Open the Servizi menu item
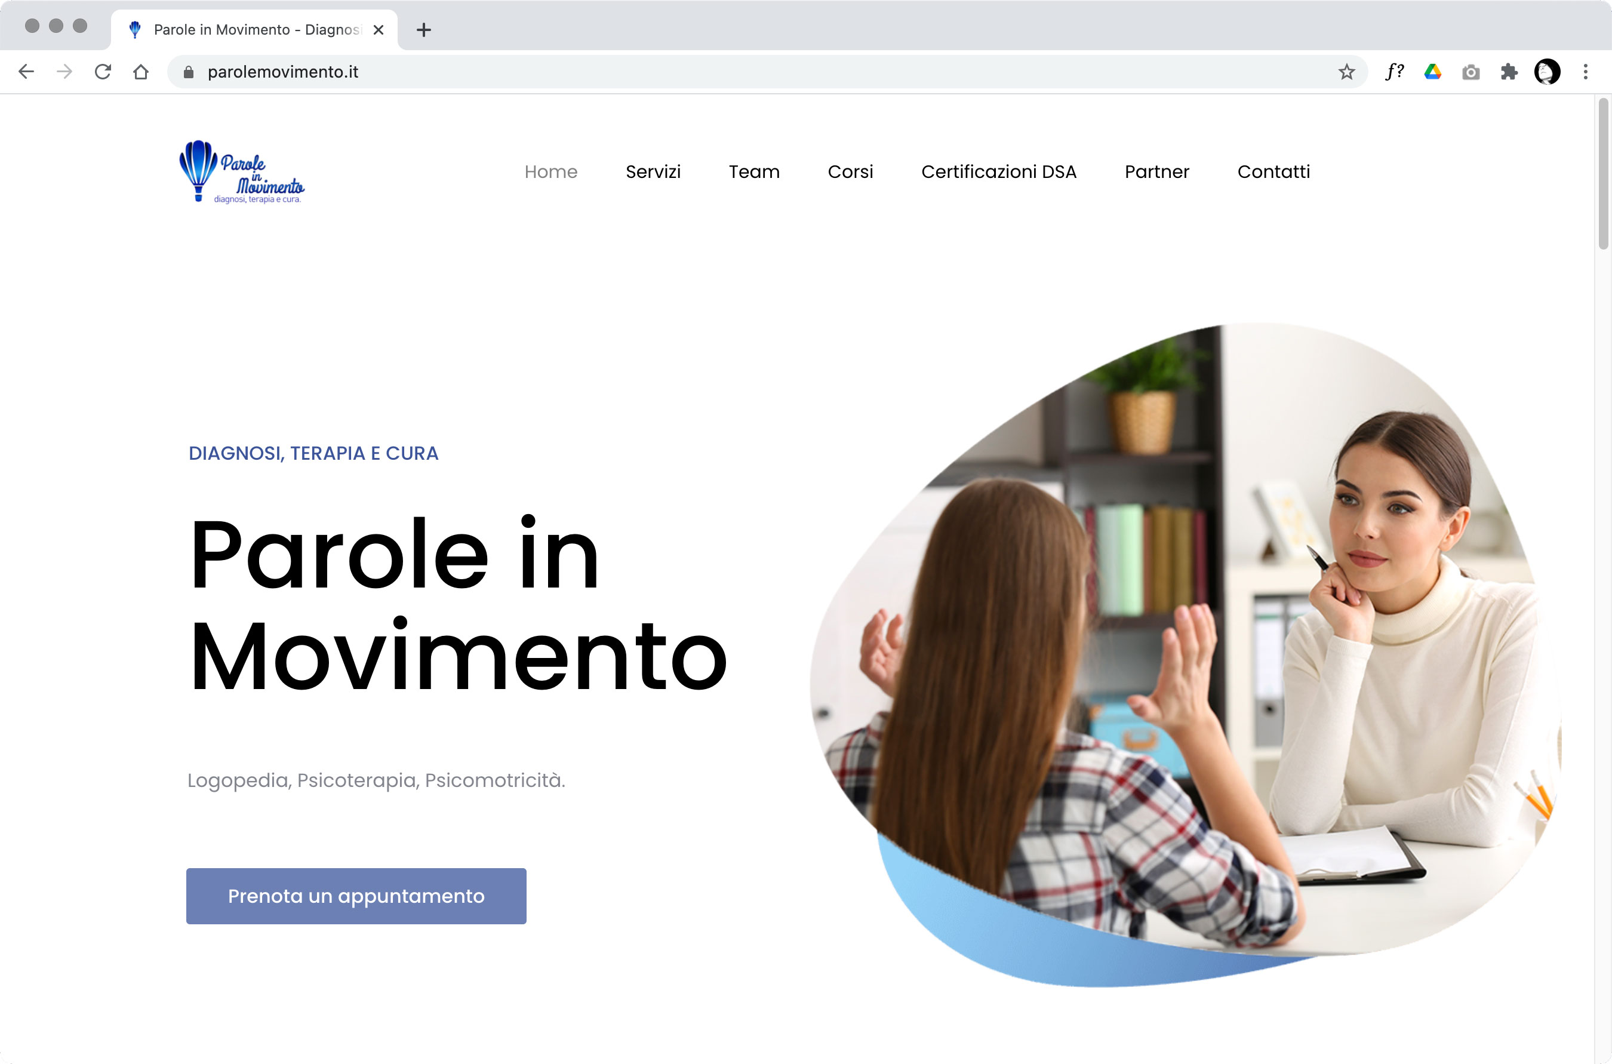 (x=653, y=172)
